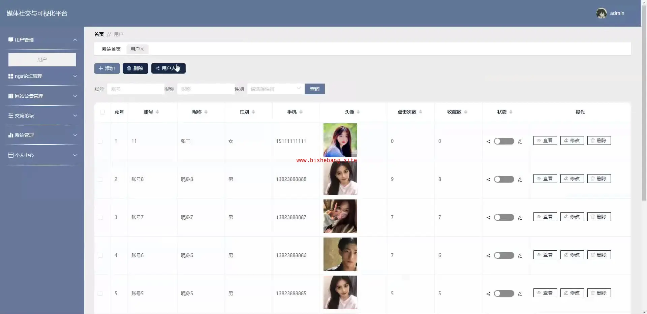Click the sort arrows on 账号 column header
647x314 pixels.
tap(157, 112)
